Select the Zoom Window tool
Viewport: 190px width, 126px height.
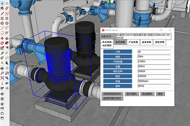point(7,73)
